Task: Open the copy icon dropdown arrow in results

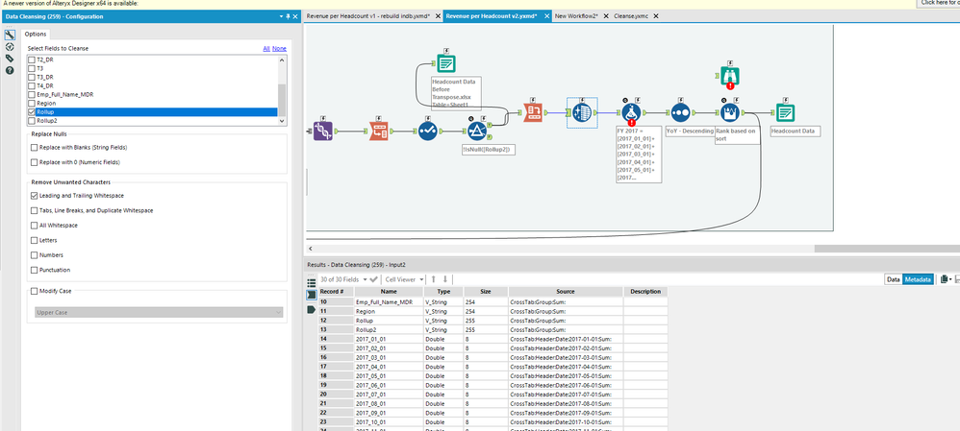Action: pyautogui.click(x=950, y=279)
